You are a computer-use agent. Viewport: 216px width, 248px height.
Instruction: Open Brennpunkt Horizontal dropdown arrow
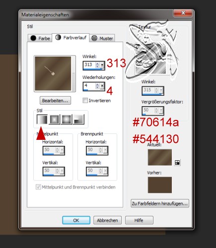point(105,150)
